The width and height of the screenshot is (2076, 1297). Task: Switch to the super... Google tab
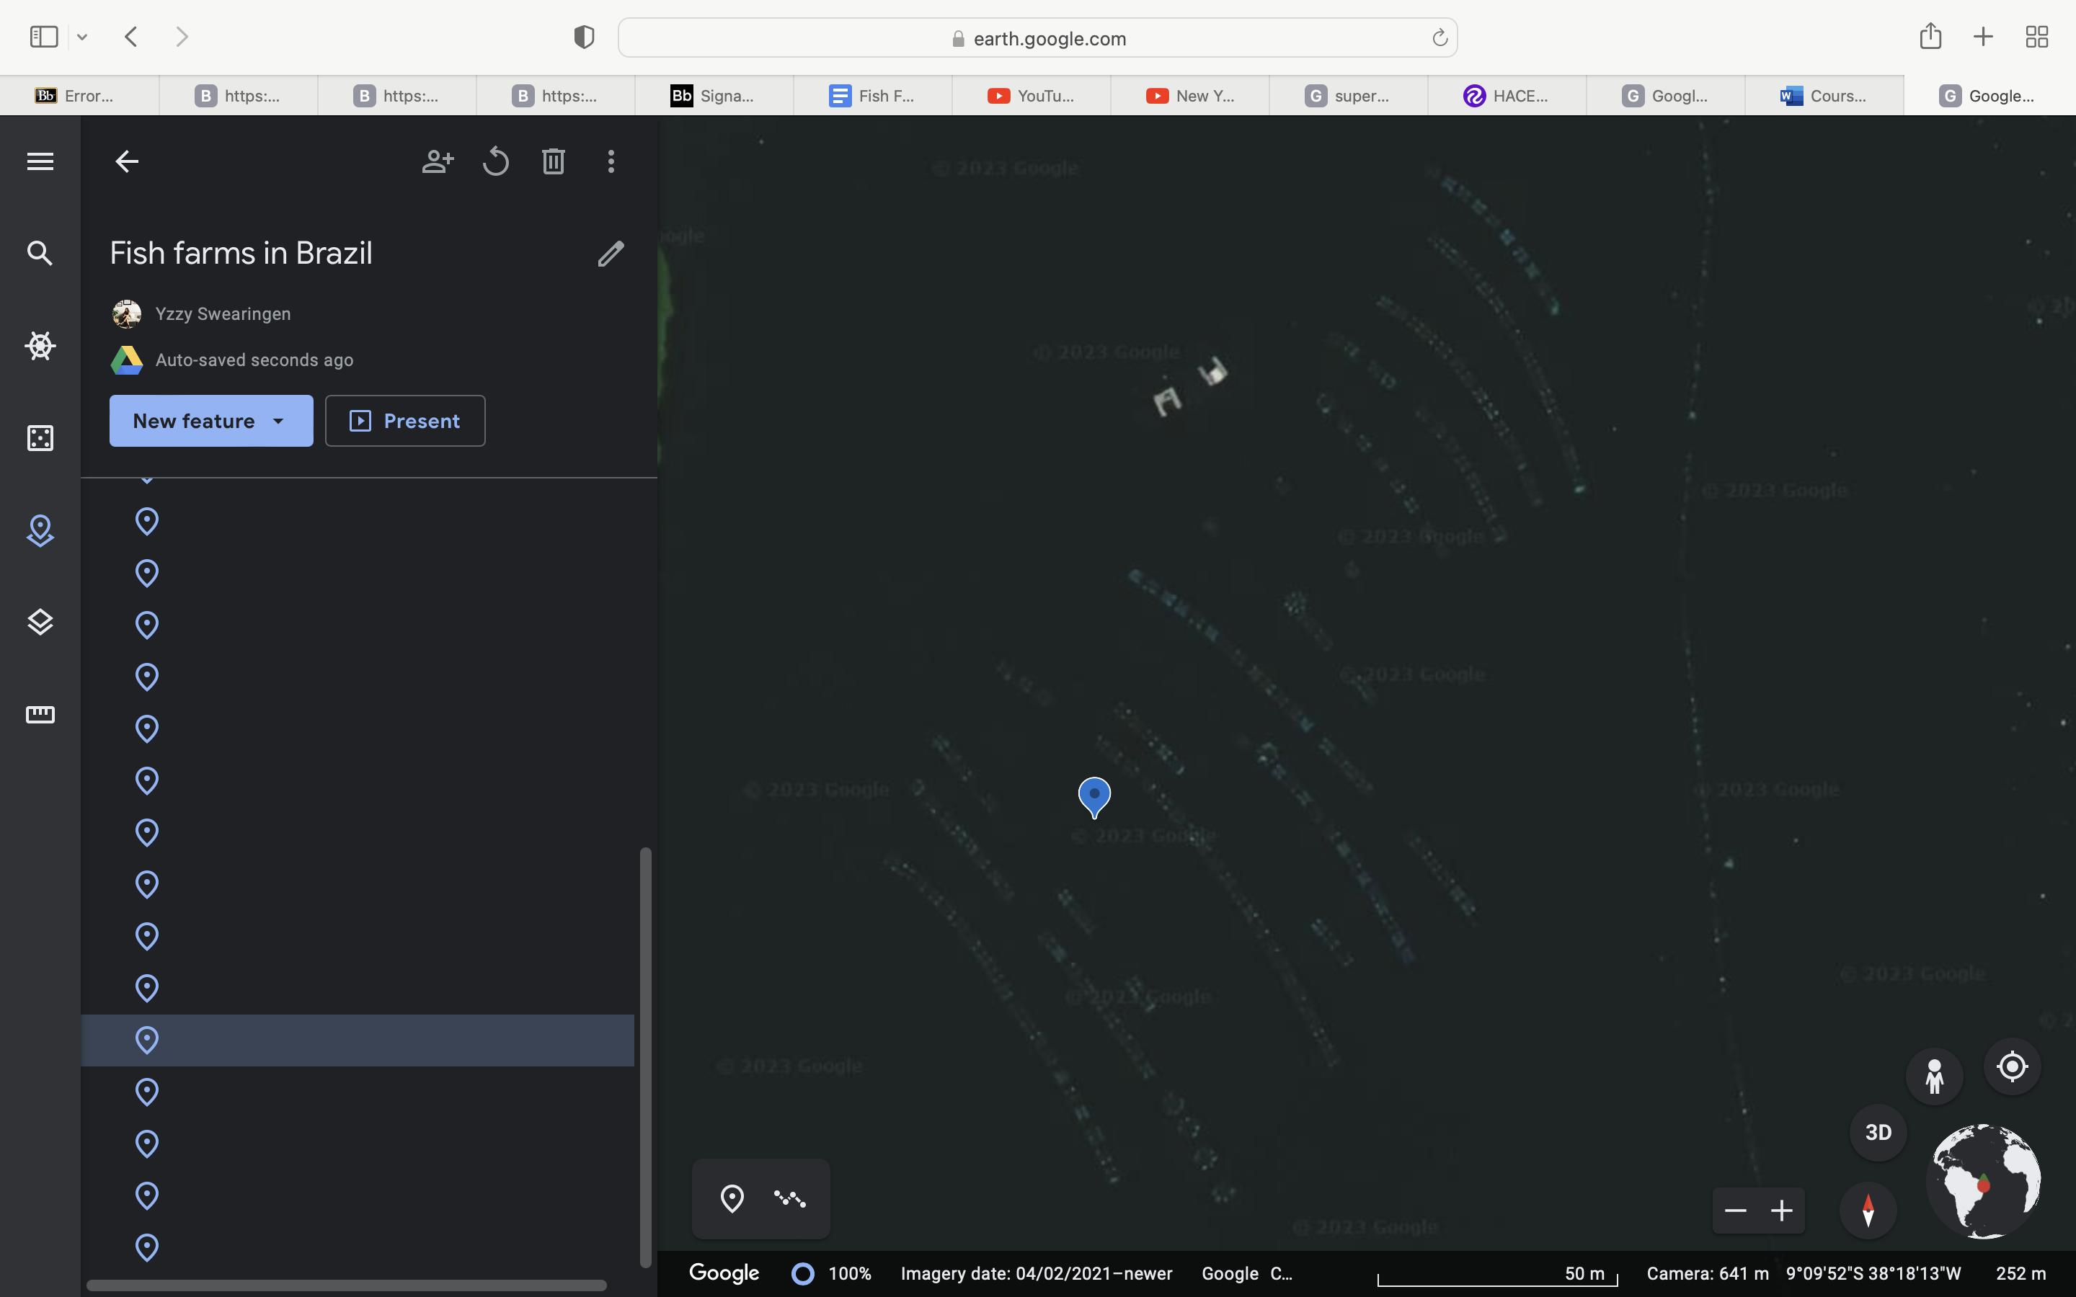(x=1349, y=96)
